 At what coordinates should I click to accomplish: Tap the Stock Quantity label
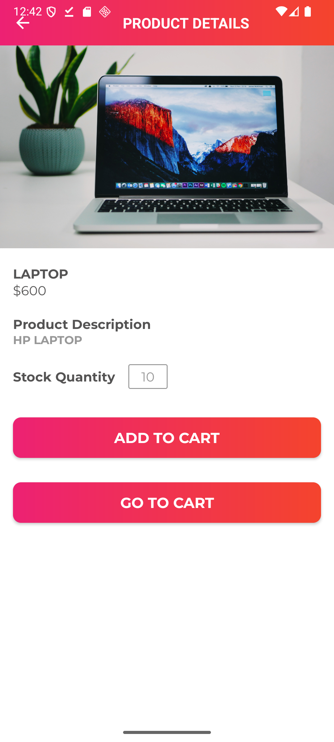64,377
